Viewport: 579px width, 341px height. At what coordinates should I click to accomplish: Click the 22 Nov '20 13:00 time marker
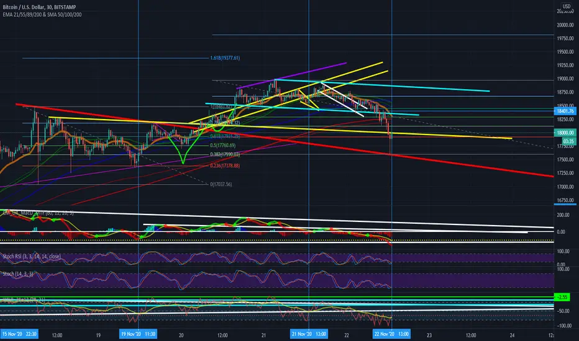pyautogui.click(x=391, y=334)
